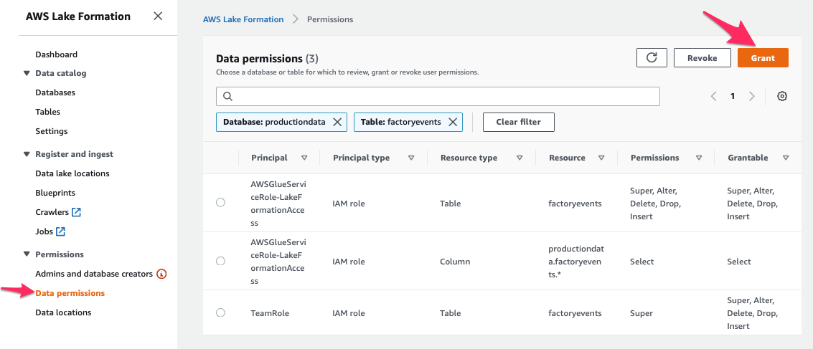Open table preferences gear icon

coord(782,96)
